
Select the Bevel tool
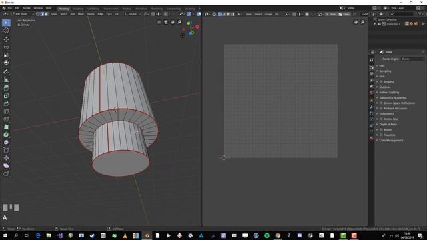[x=6, y=104]
